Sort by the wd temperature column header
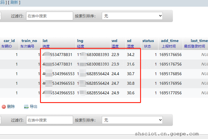208x139 pixels. pos(115,41)
